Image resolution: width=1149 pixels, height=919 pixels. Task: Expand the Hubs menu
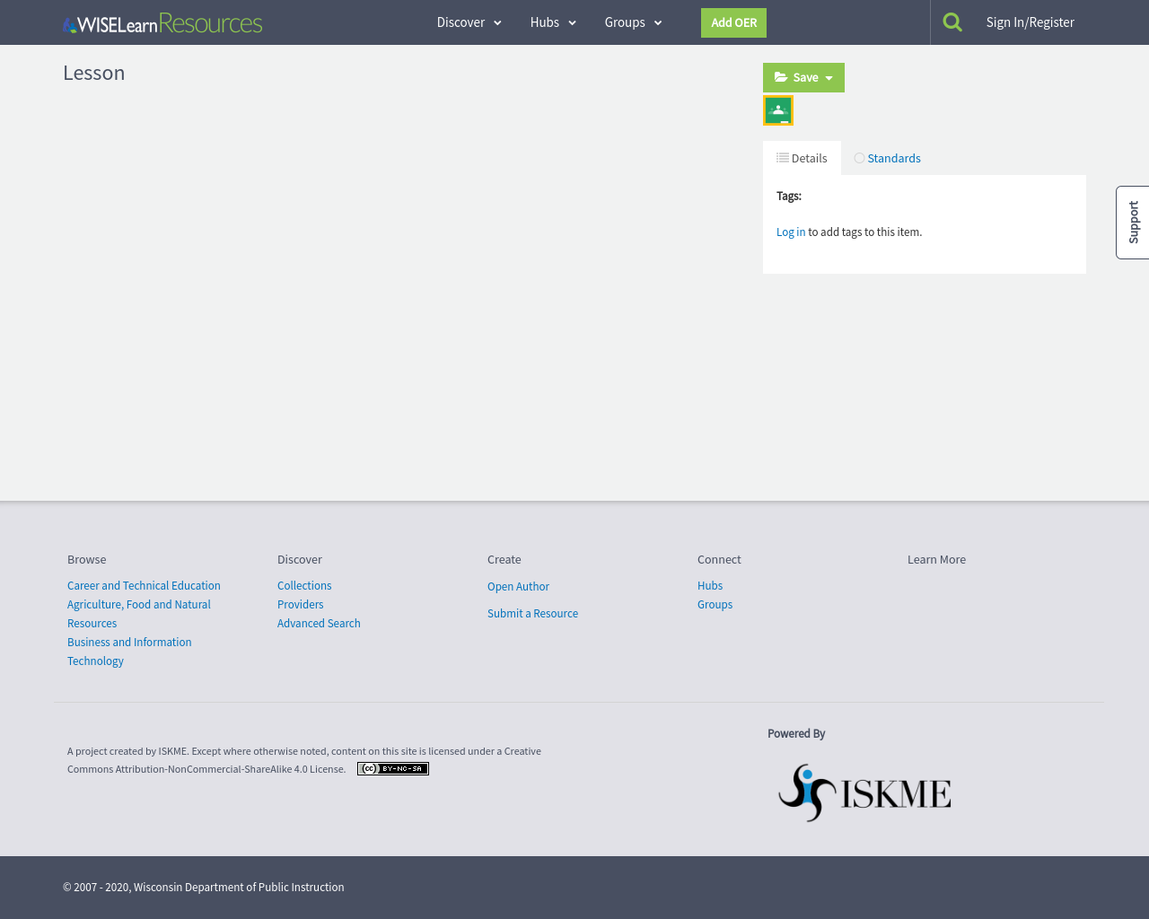553,22
